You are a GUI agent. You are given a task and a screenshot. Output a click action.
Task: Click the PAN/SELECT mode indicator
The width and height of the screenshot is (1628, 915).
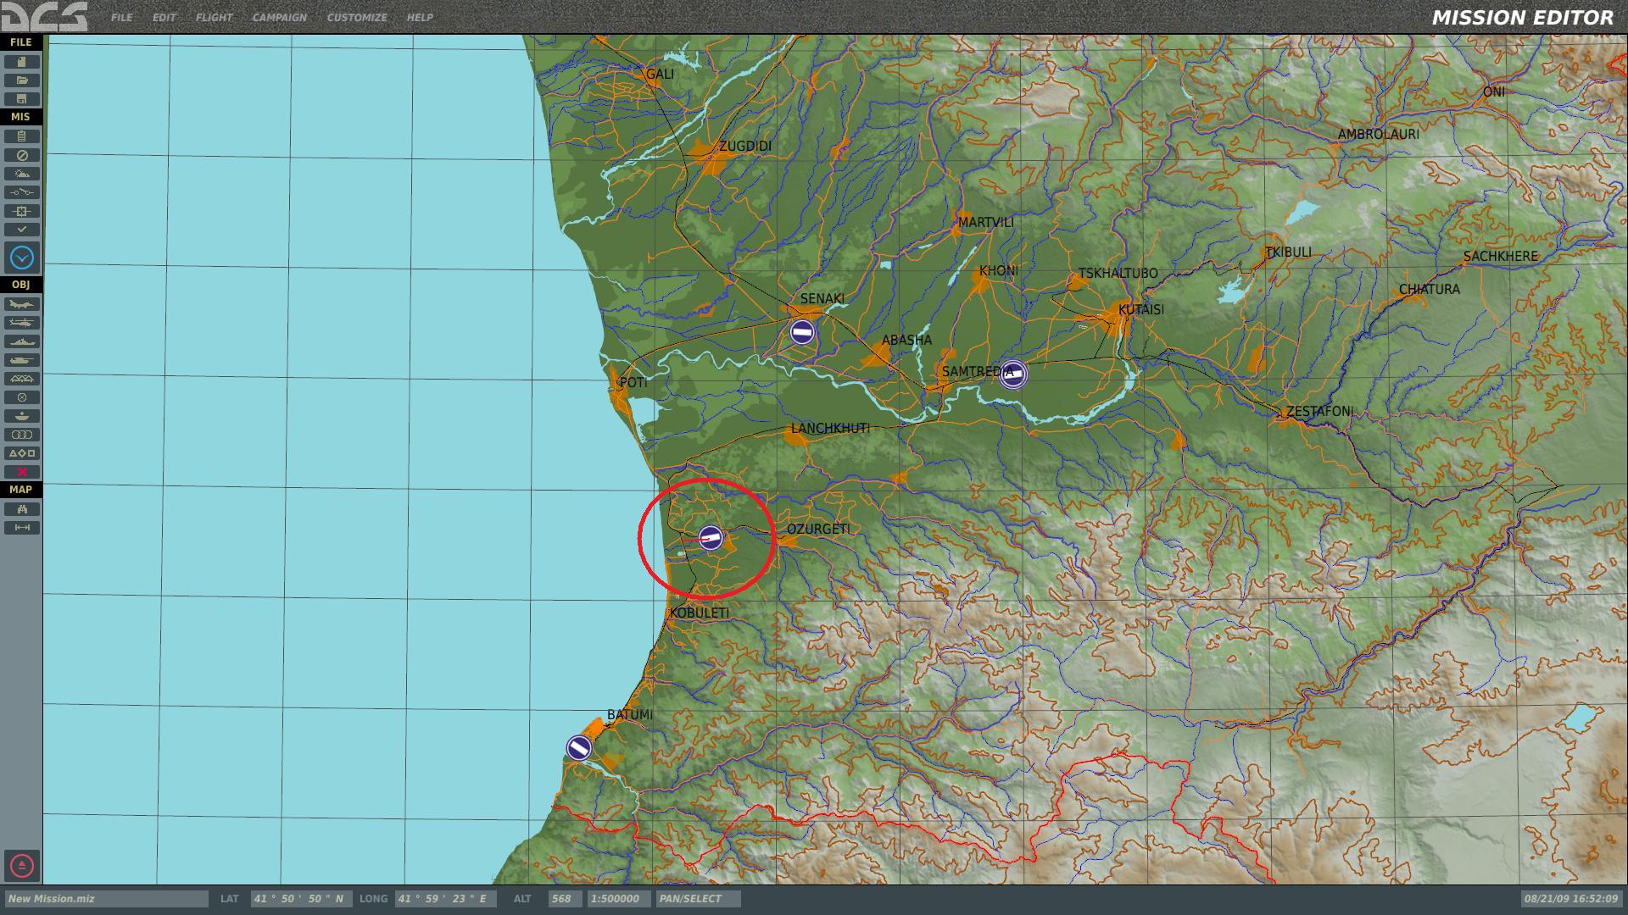(x=697, y=899)
